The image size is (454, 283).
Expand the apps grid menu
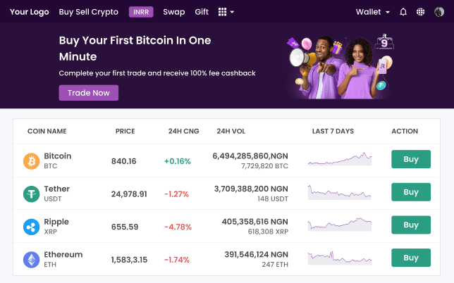click(226, 12)
